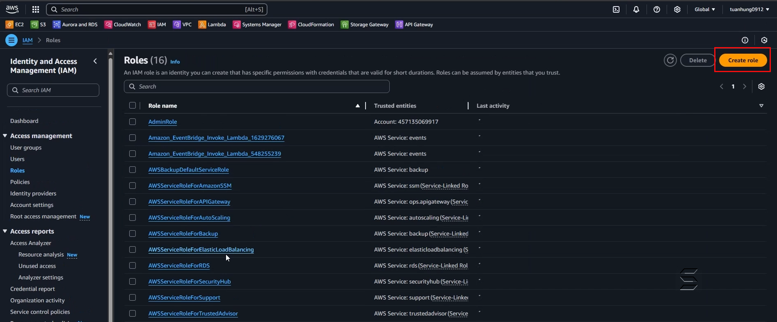
Task: Open the AWS home logo
Action: click(x=12, y=9)
